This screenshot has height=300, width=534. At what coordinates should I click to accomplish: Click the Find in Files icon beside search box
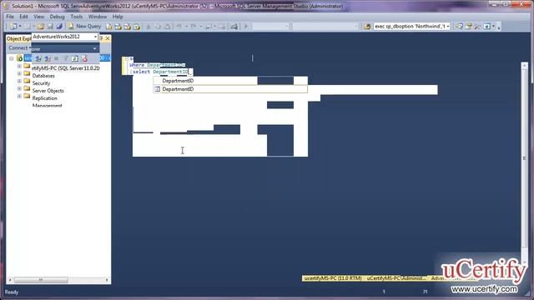pos(367,26)
